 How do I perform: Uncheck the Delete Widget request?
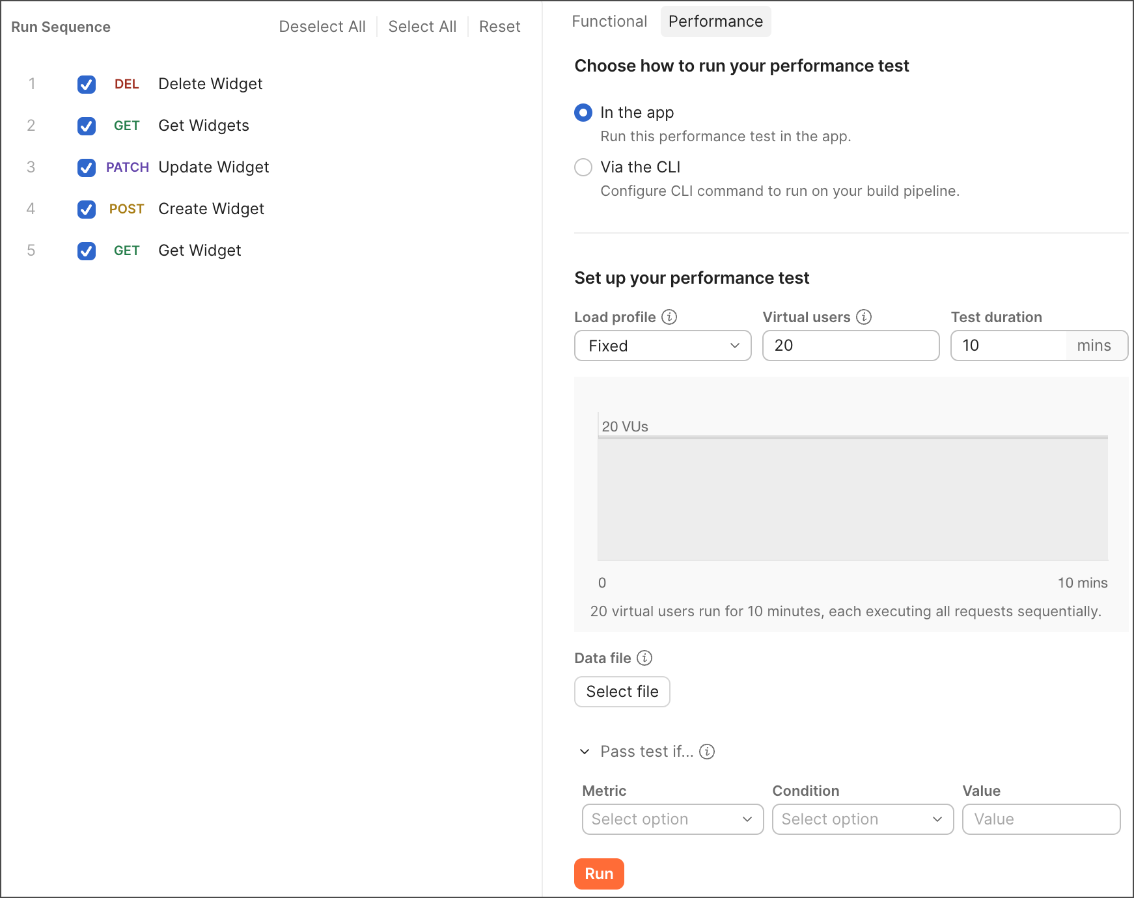[86, 84]
